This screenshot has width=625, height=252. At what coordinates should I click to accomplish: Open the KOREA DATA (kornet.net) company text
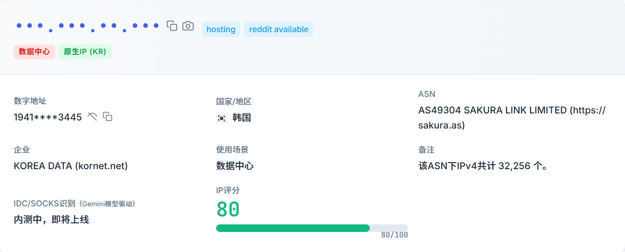(71, 166)
